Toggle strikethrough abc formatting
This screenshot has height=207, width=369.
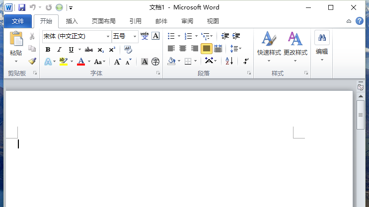click(89, 50)
